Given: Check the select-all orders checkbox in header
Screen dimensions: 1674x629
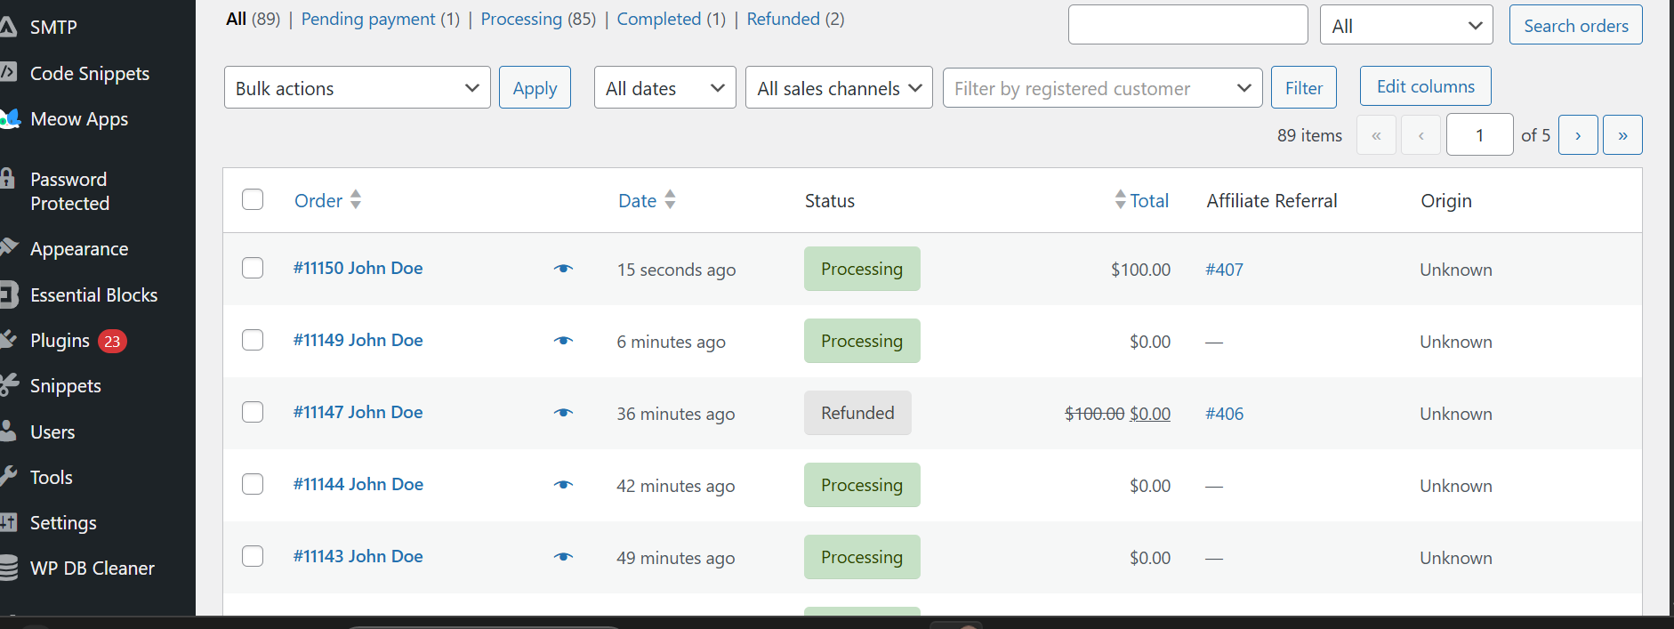Looking at the screenshot, I should coord(253,199).
